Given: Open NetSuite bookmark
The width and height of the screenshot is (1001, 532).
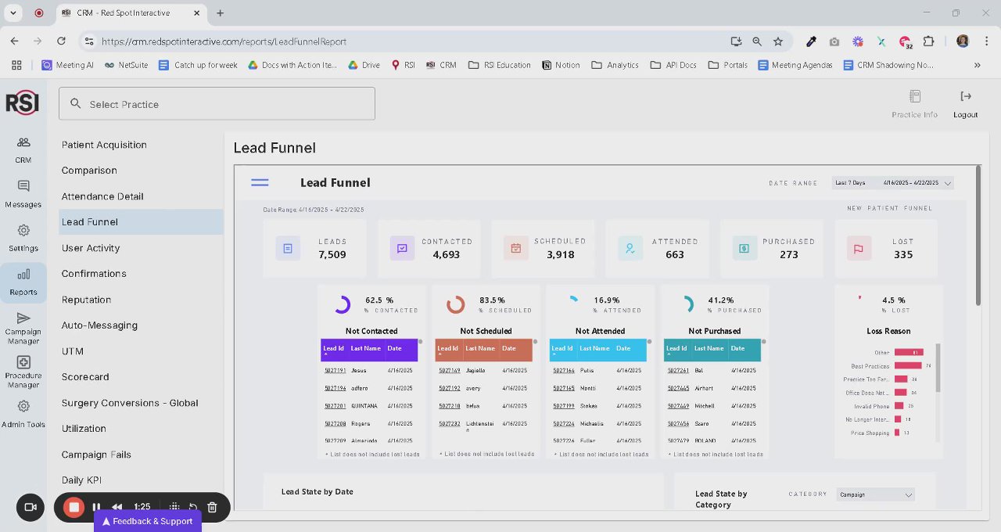Looking at the screenshot, I should [x=126, y=65].
